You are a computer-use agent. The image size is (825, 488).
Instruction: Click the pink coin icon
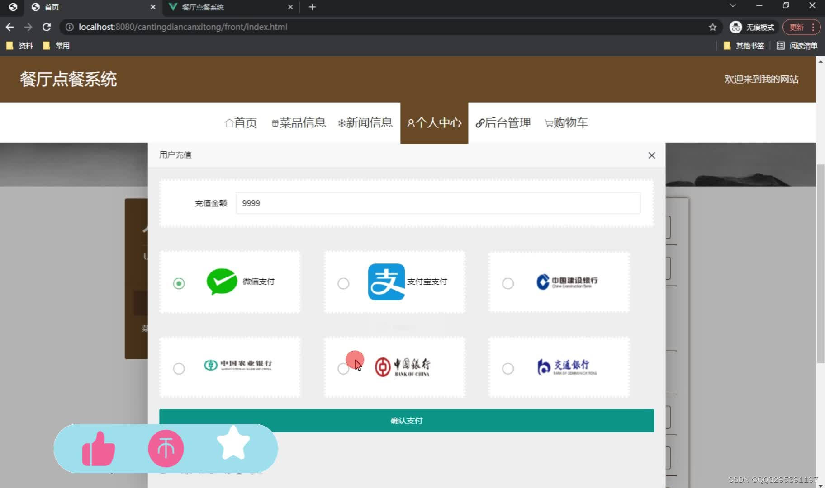click(x=166, y=449)
